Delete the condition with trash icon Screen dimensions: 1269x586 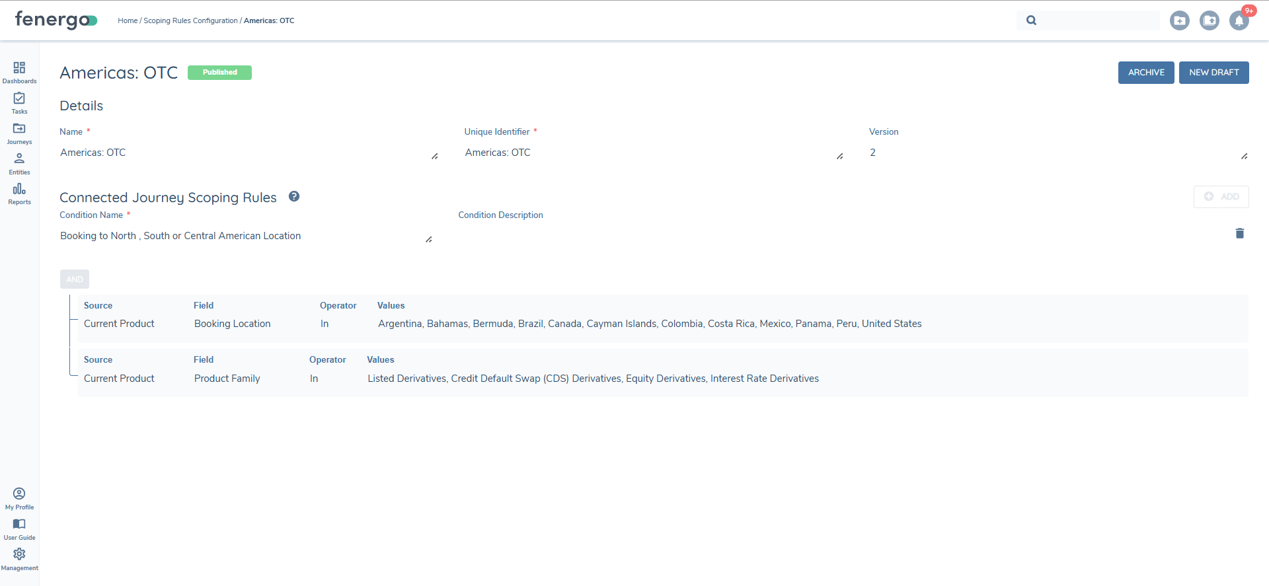(1239, 233)
